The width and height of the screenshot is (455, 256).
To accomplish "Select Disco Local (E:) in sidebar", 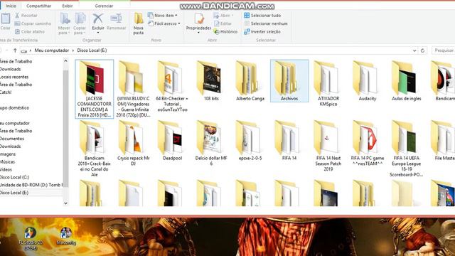I will 14,193.
